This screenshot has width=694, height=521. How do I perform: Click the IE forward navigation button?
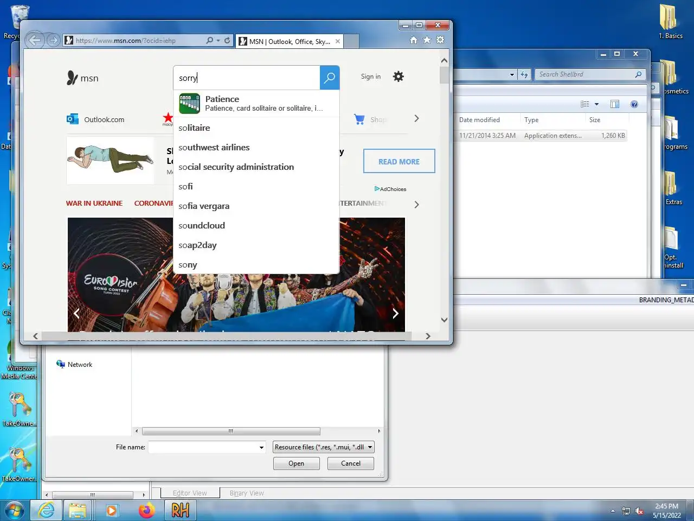[53, 40]
